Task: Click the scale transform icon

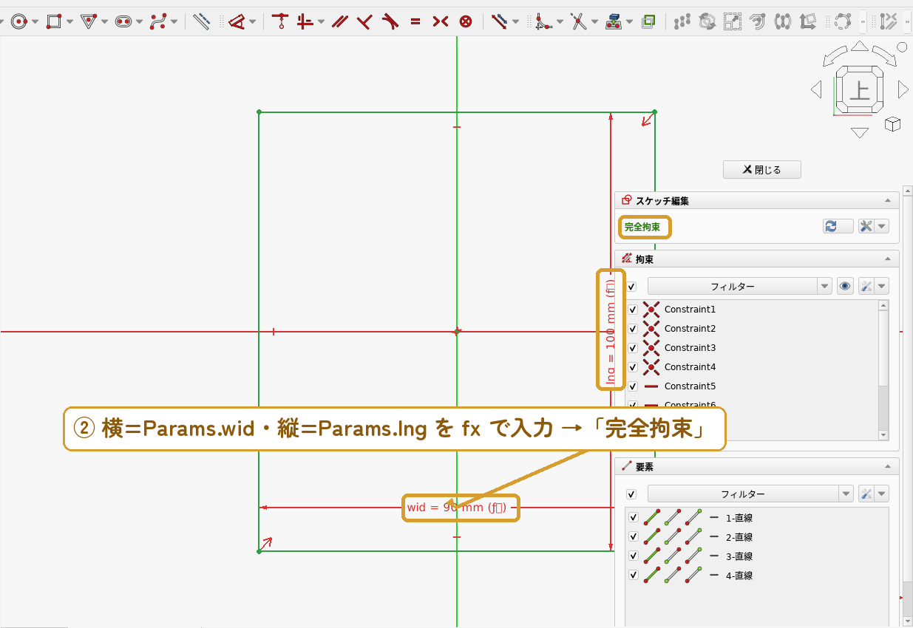Action: [733, 21]
